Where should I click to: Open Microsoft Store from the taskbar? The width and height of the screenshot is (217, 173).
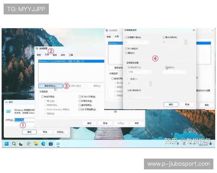(51, 143)
